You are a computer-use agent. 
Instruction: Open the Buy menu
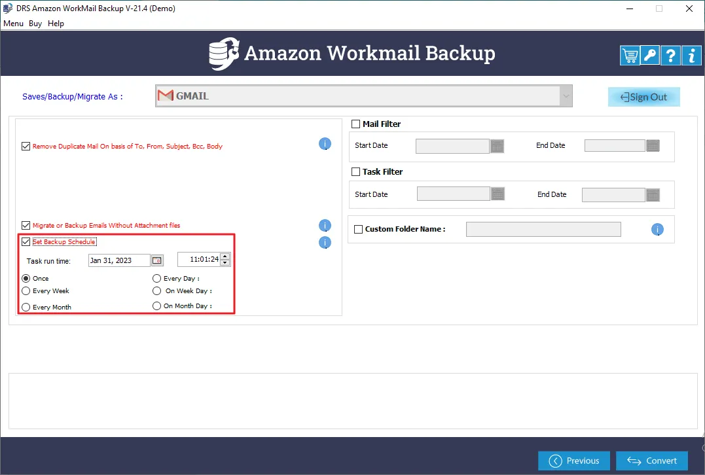coord(35,24)
